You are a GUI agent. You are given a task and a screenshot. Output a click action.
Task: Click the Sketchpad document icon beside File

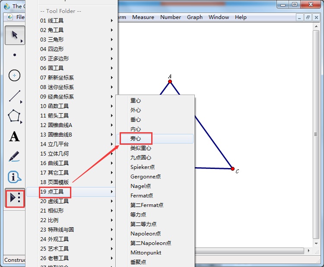(x=10, y=17)
